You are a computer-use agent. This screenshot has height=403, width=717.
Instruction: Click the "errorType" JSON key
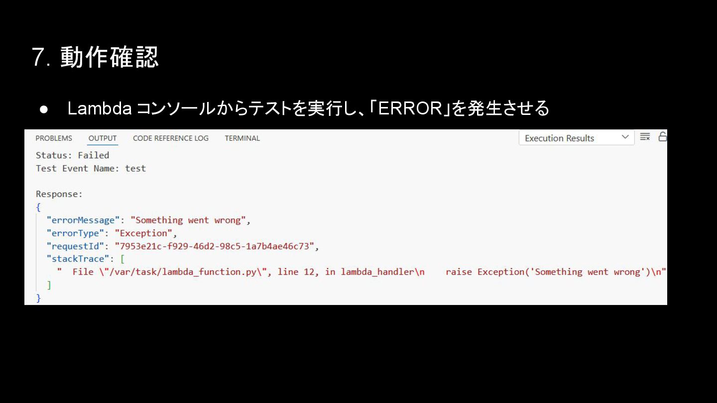tap(76, 233)
